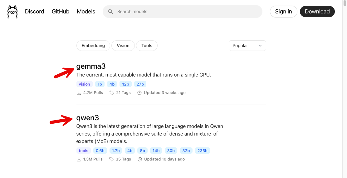The width and height of the screenshot is (347, 178).
Task: Open the gemma3 model page
Action: pyautogui.click(x=91, y=66)
